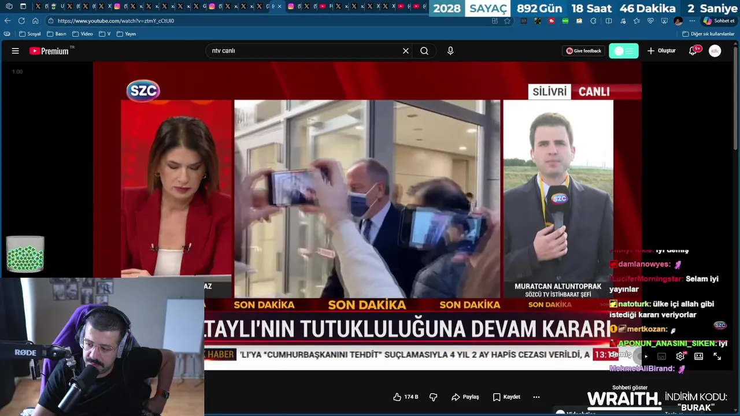Open the Oluştur create button
The width and height of the screenshot is (740, 416).
coord(661,51)
